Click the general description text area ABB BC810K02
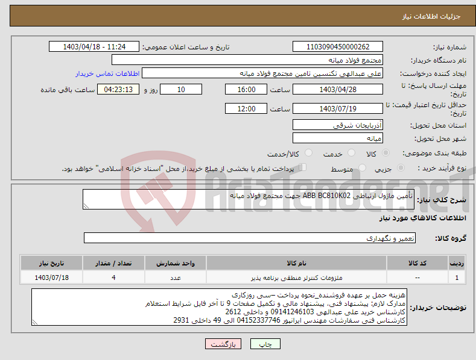476x360 pixels. coord(249,199)
